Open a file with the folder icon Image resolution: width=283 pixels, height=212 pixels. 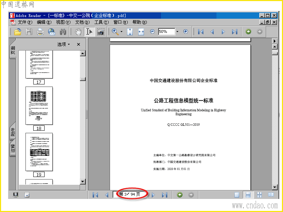[x=18, y=32]
